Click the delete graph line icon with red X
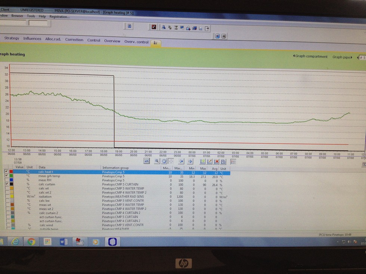Viewport: 366px width, 274px height. (x=216, y=161)
